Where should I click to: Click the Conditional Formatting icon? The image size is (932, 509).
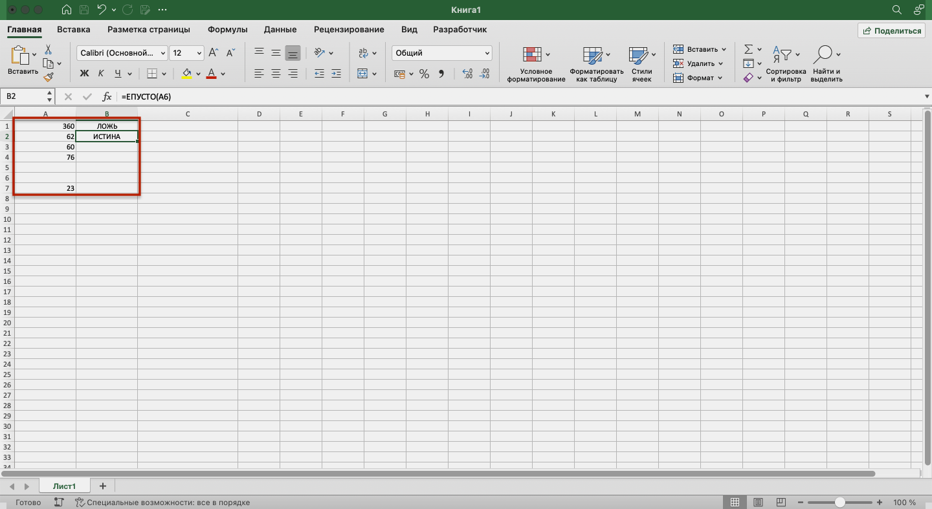533,54
